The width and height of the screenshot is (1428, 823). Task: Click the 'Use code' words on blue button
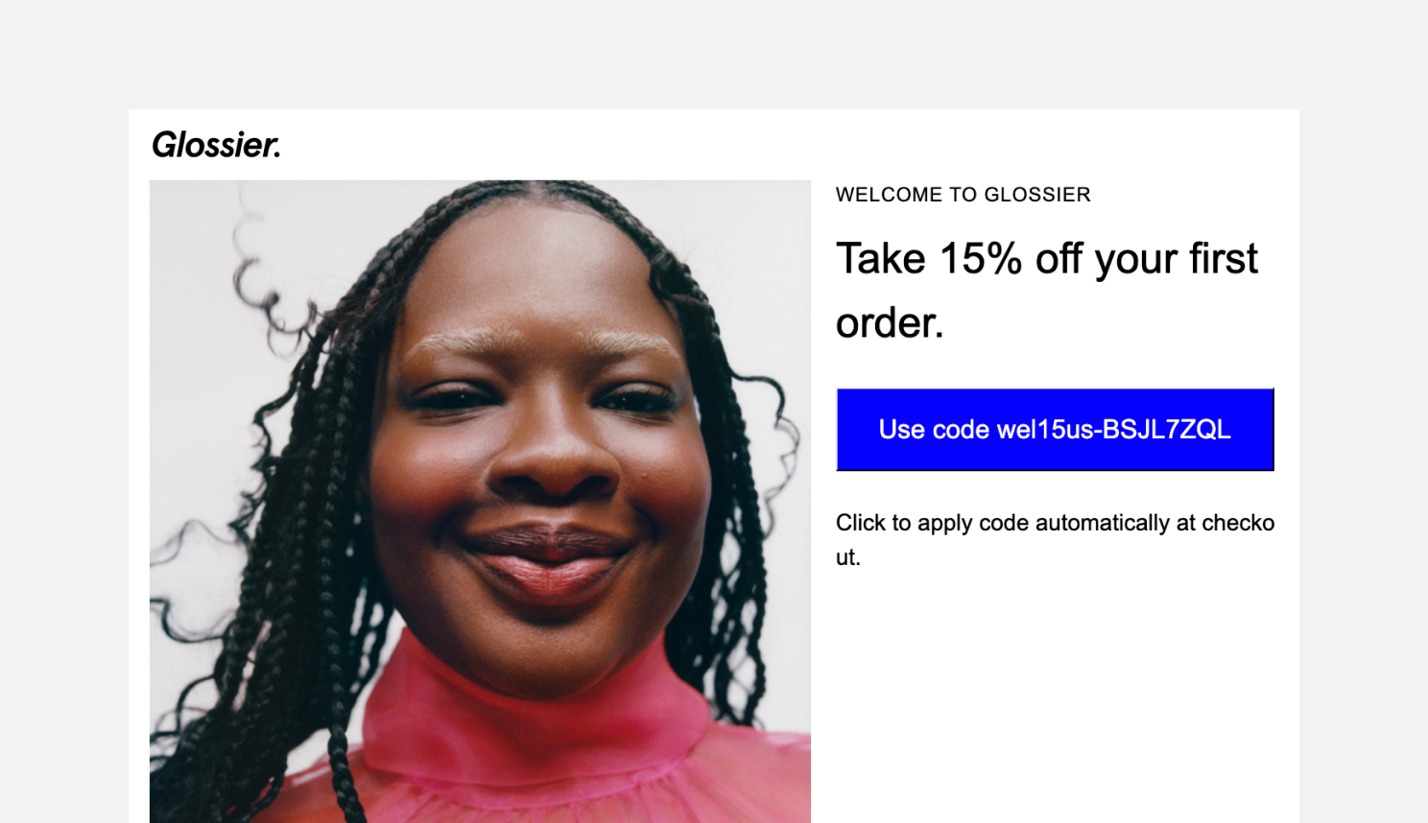(934, 429)
